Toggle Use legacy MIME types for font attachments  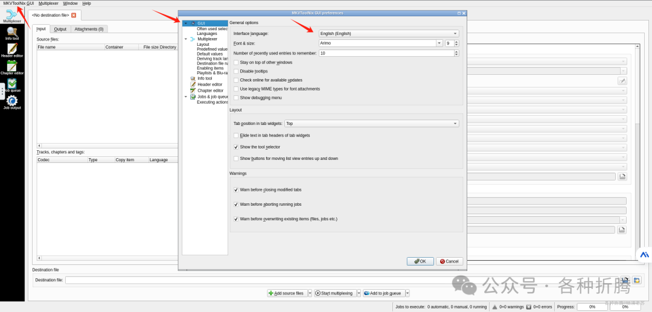pos(236,89)
